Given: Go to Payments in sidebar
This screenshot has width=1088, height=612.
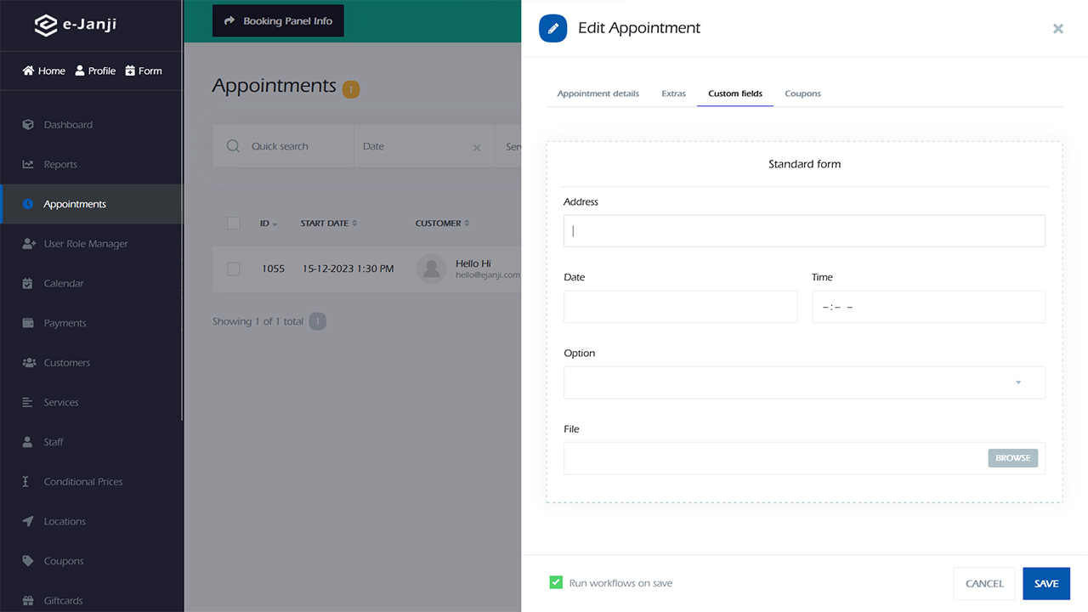Looking at the screenshot, I should click(65, 323).
